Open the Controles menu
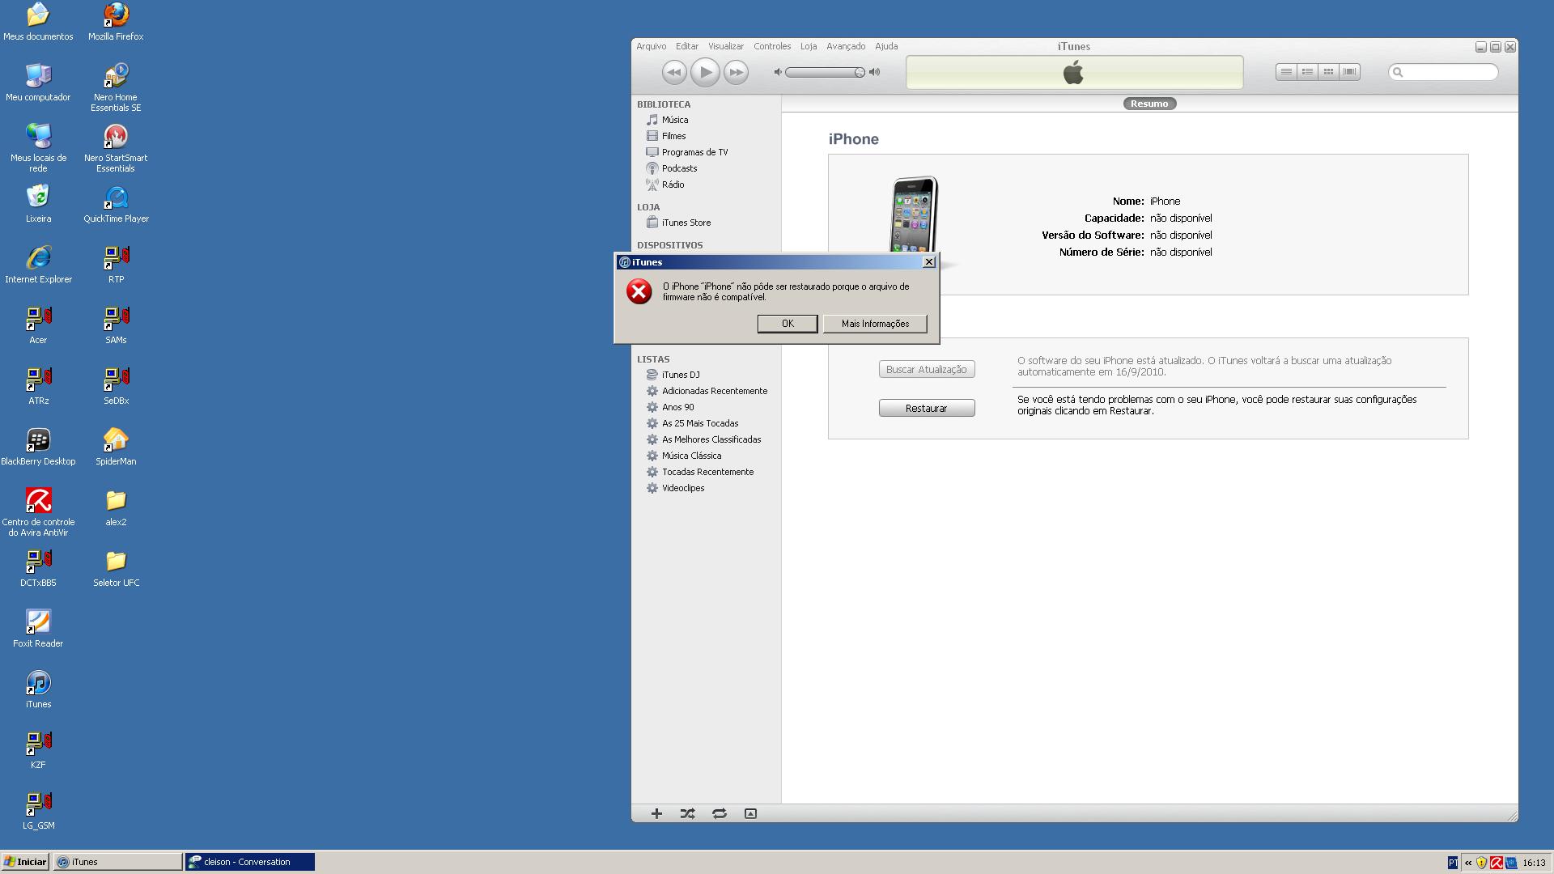 (772, 47)
